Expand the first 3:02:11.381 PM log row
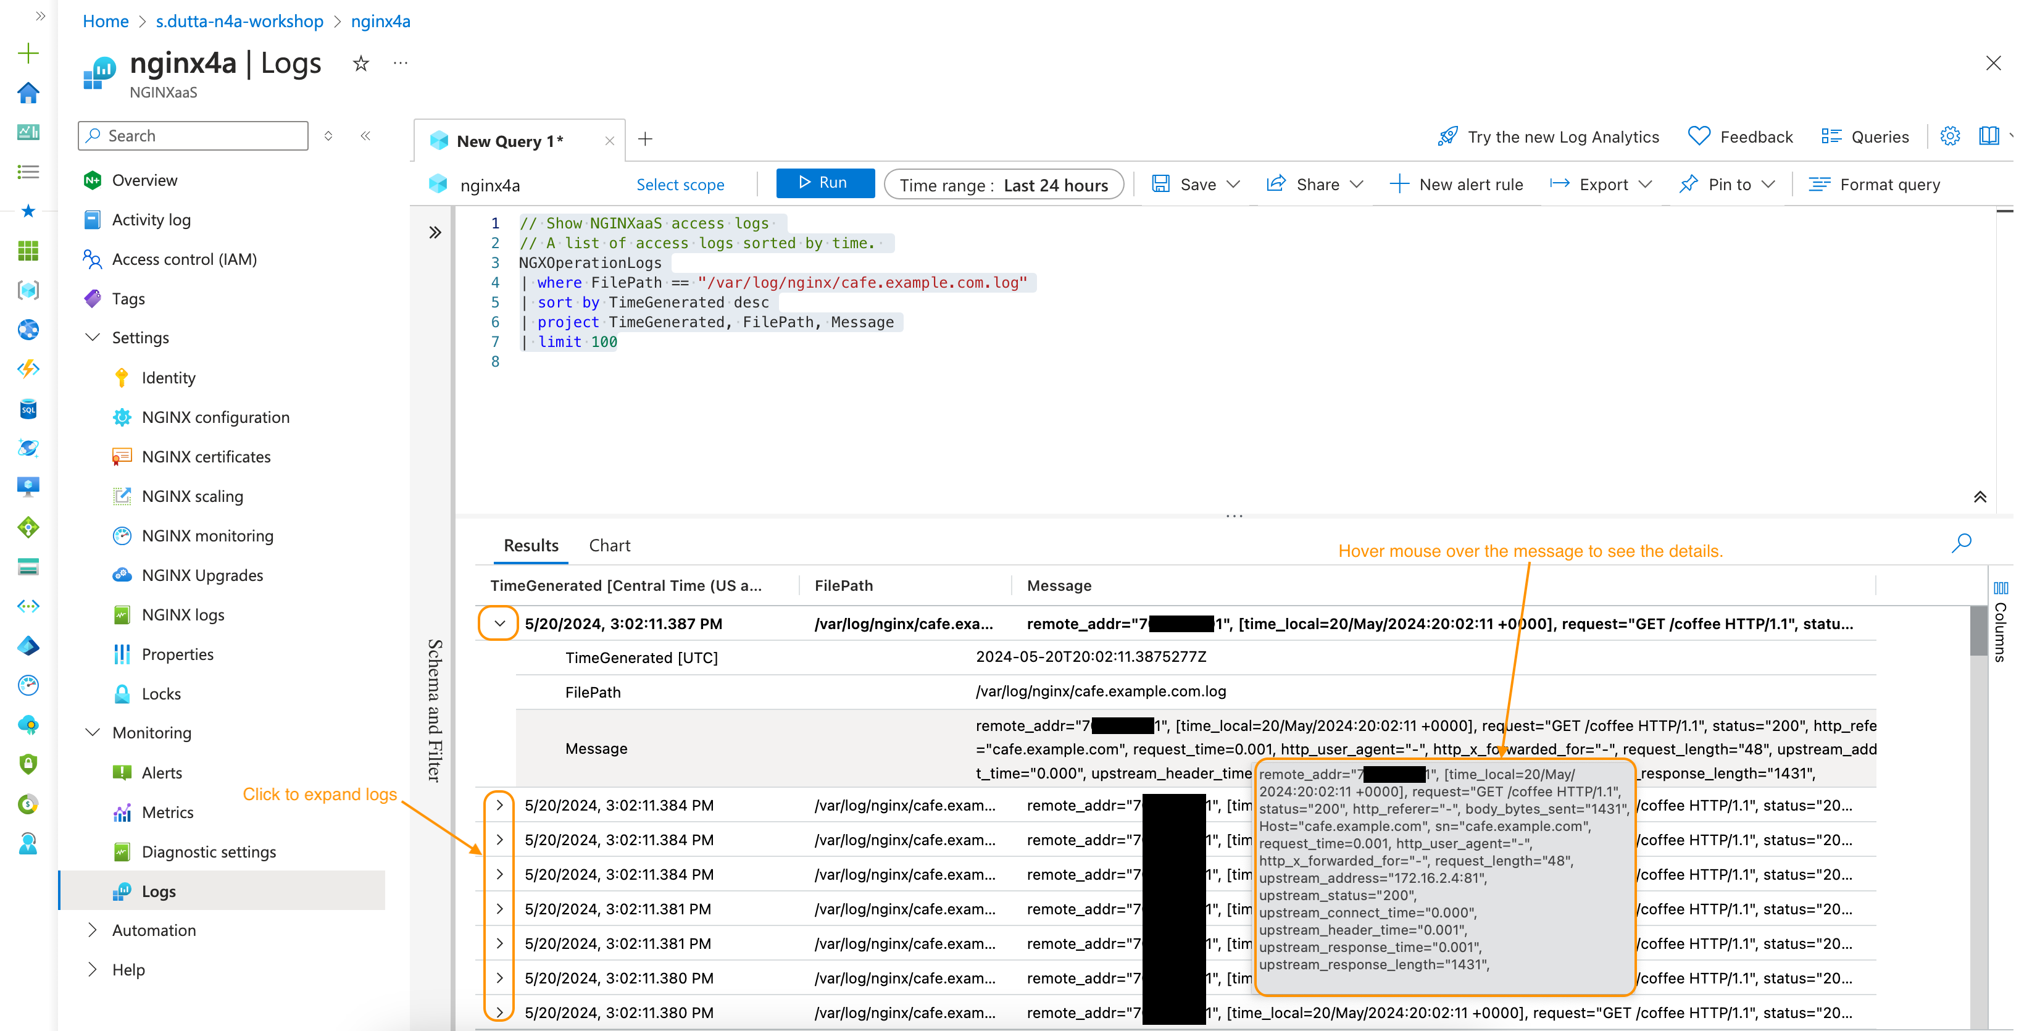2032x1031 pixels. (x=499, y=909)
